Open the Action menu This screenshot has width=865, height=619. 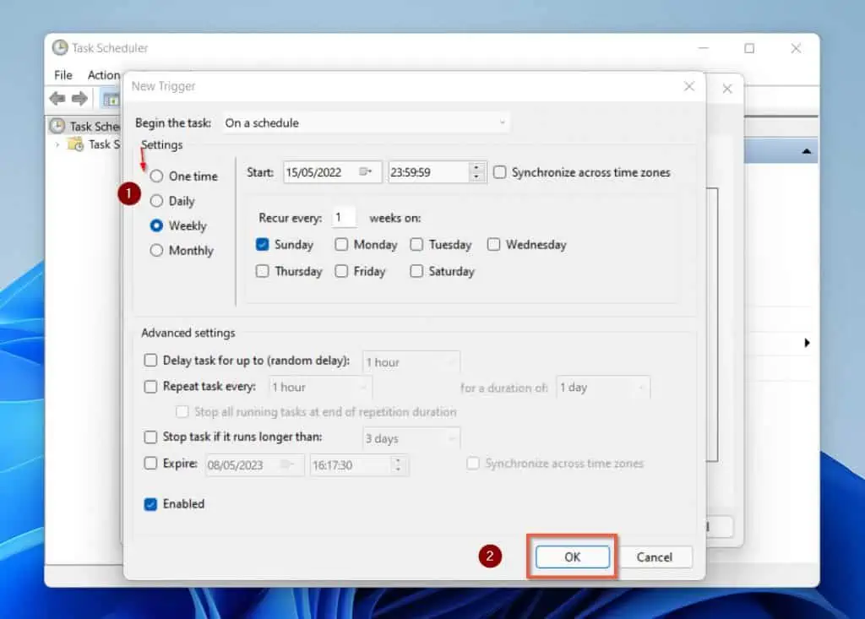(x=103, y=74)
